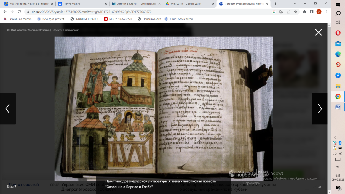Open the 'Перейти в медиабанк' link

(65, 30)
